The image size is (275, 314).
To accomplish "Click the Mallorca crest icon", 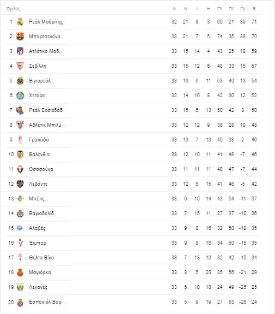I will point(20,272).
